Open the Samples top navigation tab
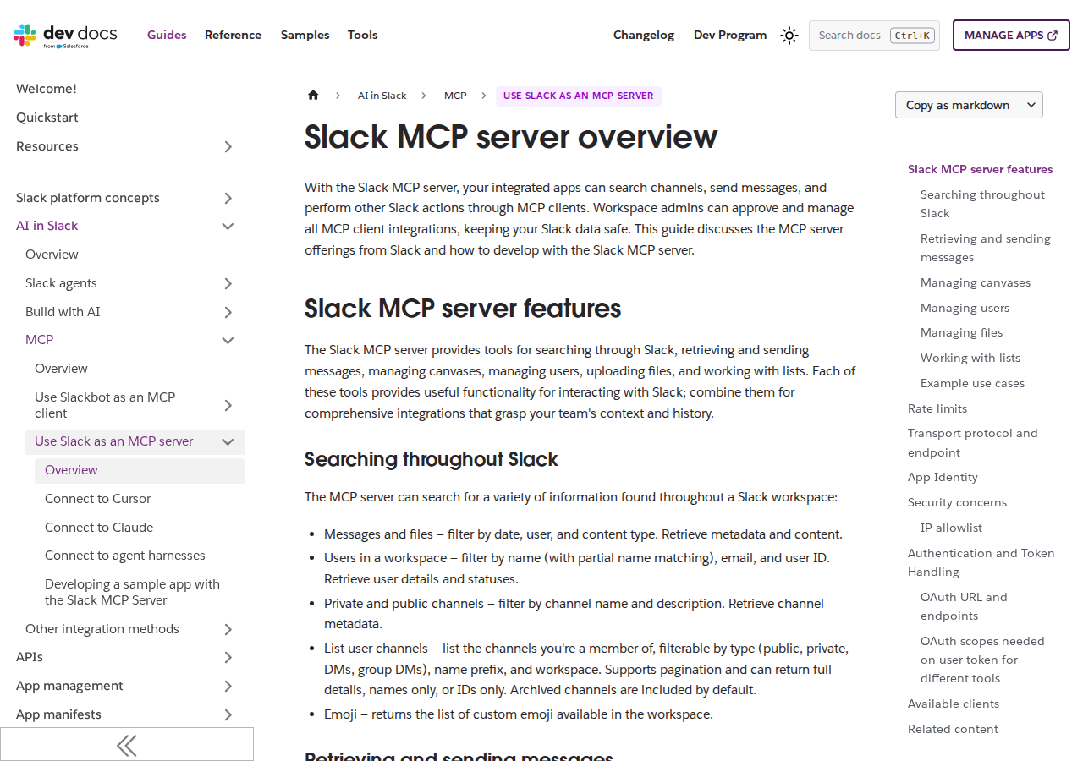The height and width of the screenshot is (761, 1083). (x=305, y=35)
